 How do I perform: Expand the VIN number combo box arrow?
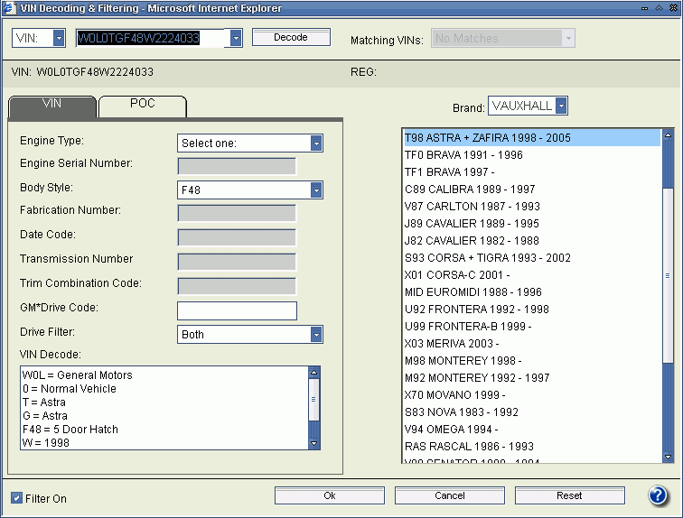coord(236,38)
